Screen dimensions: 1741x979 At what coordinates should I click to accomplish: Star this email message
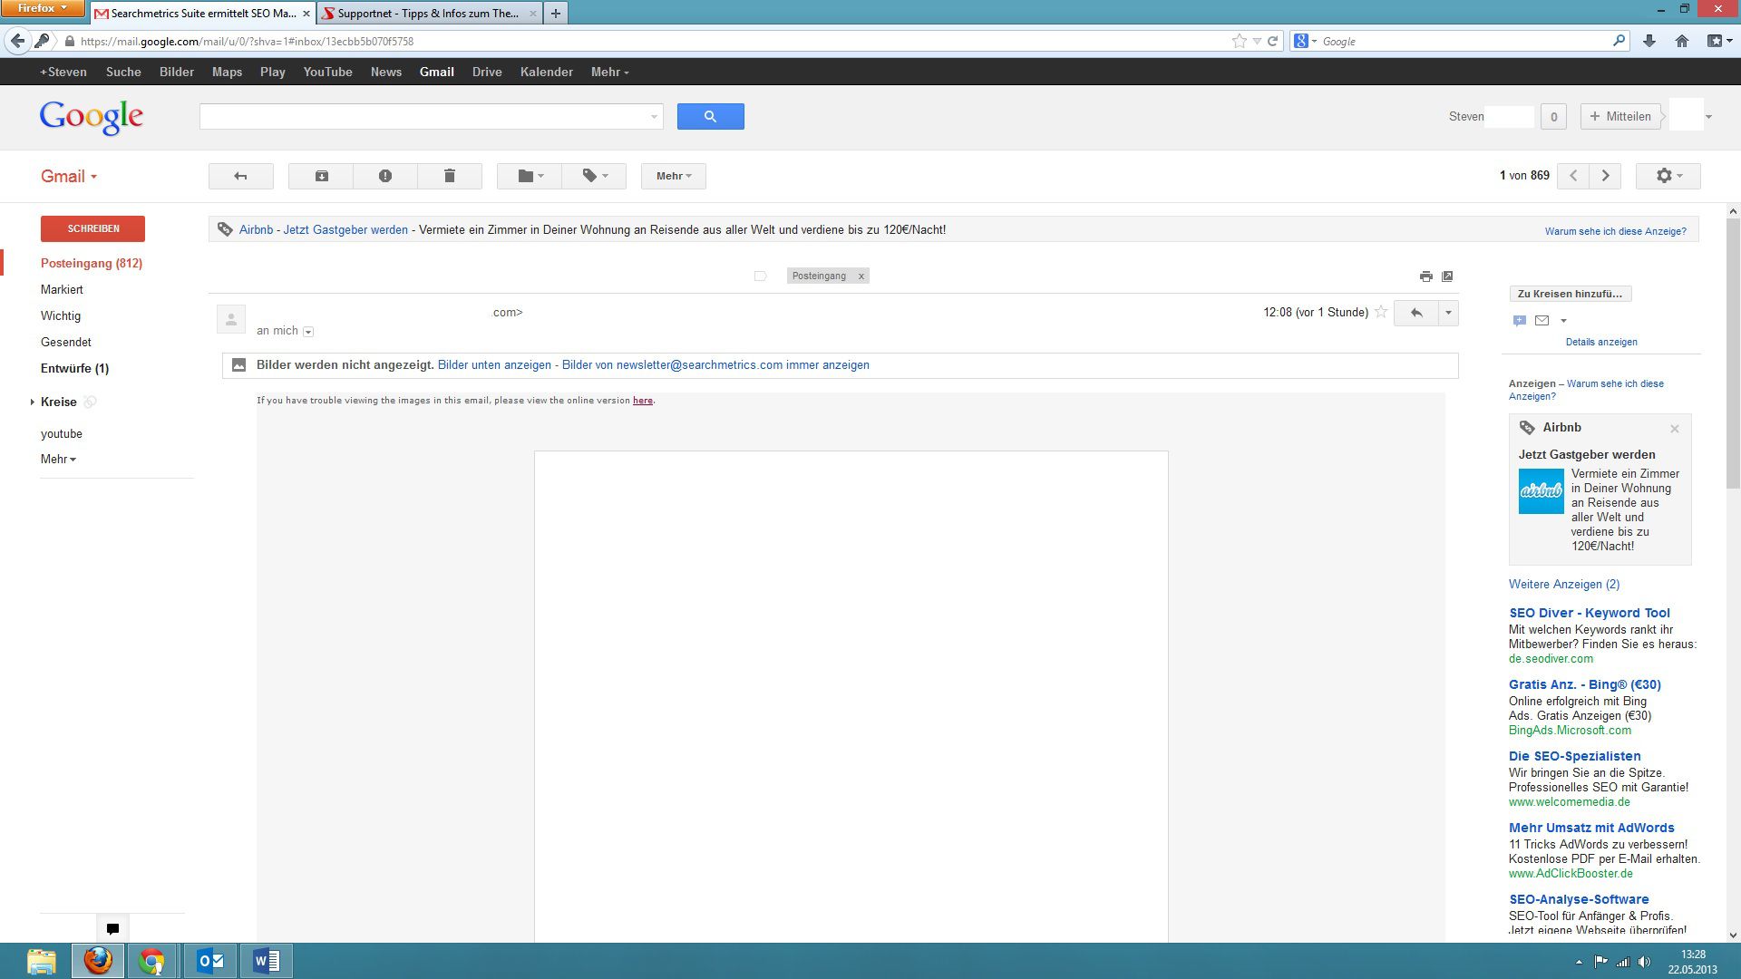click(1381, 313)
